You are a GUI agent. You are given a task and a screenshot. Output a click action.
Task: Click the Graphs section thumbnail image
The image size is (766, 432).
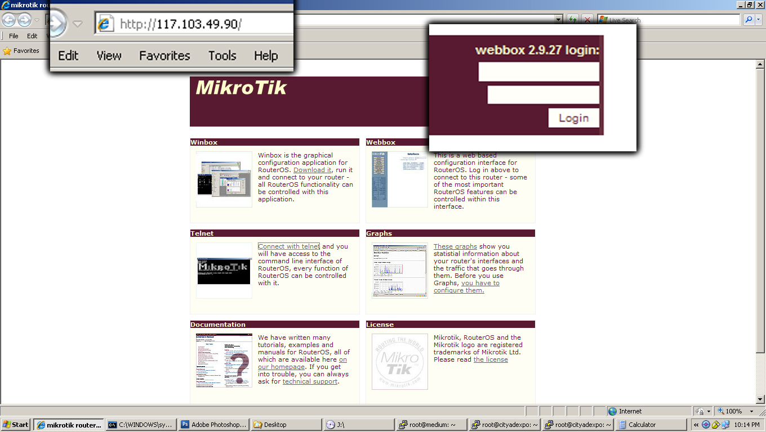pos(400,270)
